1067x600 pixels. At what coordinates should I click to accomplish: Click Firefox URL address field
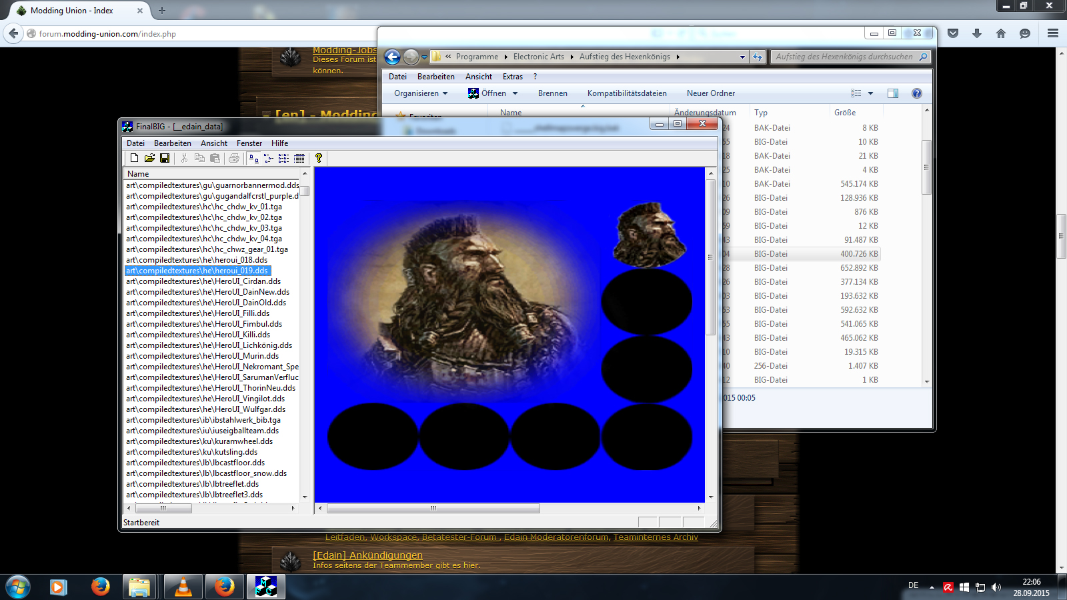point(200,33)
